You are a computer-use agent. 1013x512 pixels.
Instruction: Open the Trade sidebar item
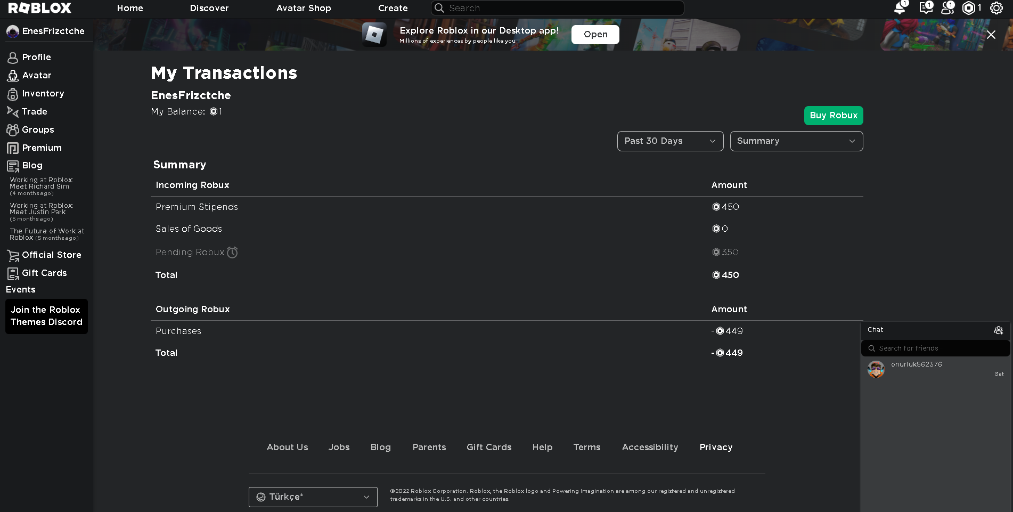[35, 111]
